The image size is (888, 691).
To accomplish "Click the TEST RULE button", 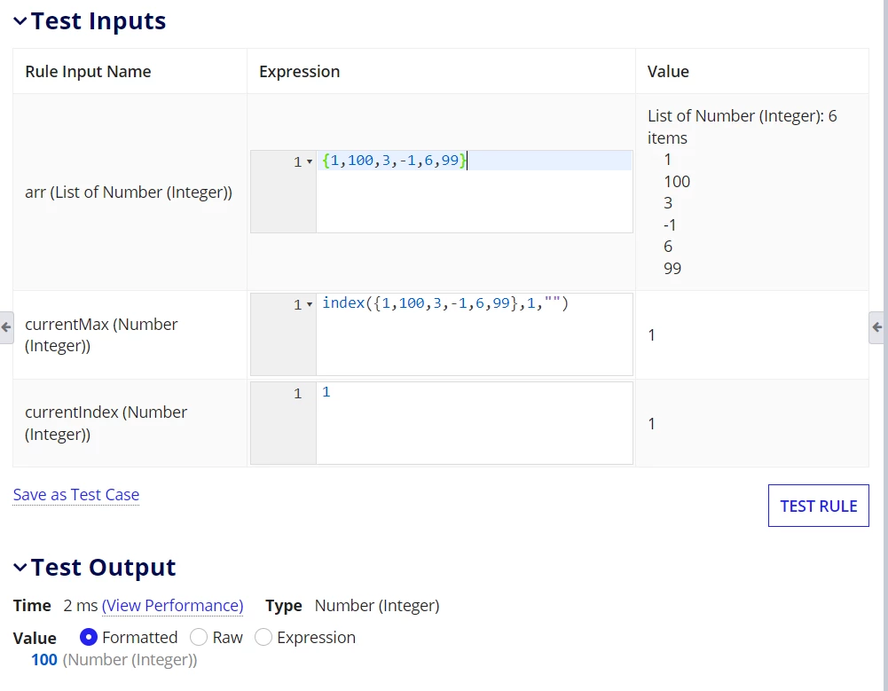I will click(818, 506).
